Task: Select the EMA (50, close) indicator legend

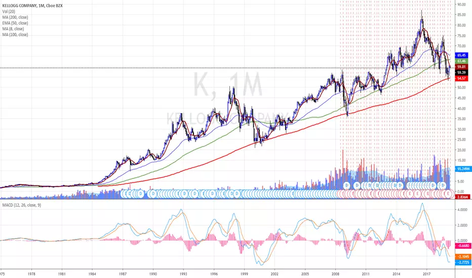Action: 15,23
